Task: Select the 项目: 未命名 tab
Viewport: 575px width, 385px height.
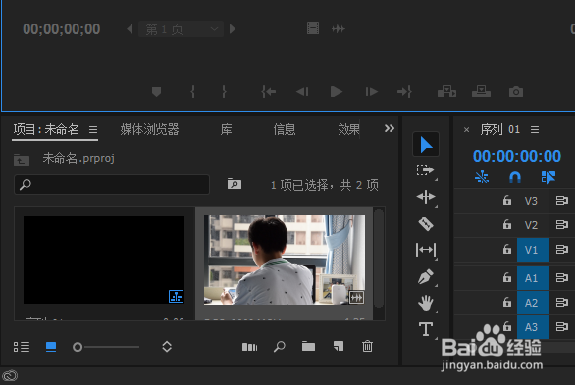Action: pyautogui.click(x=46, y=129)
